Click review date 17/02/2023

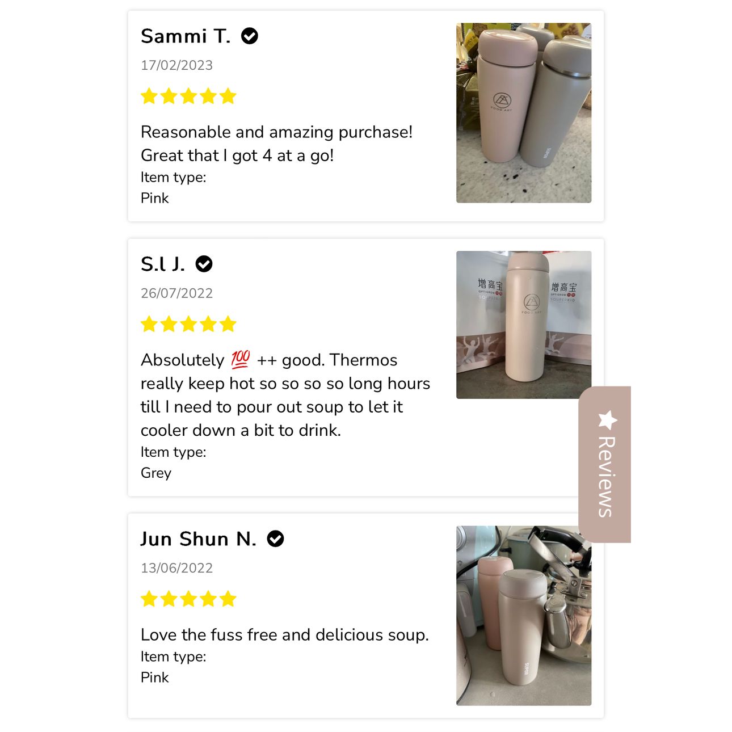(x=176, y=65)
